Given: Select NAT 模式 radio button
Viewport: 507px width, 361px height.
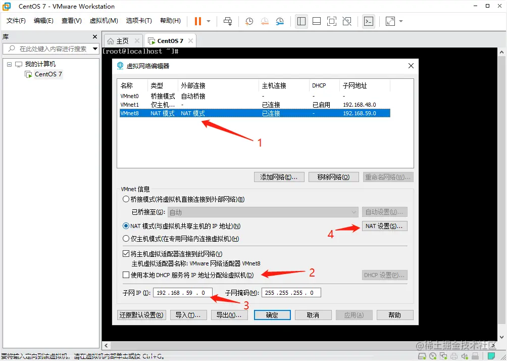Looking at the screenshot, I should click(126, 225).
